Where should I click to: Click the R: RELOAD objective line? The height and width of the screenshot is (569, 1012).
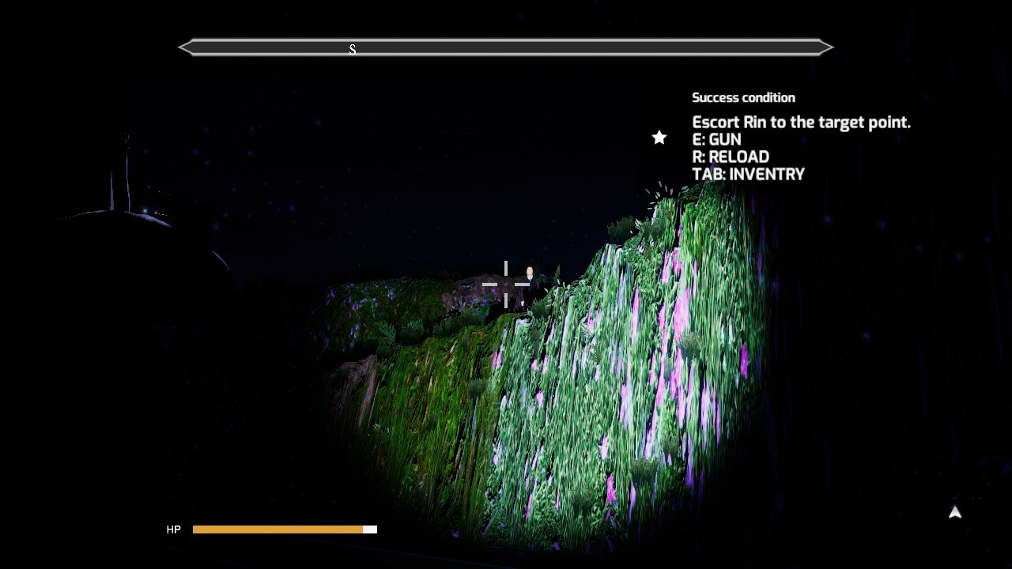[731, 156]
